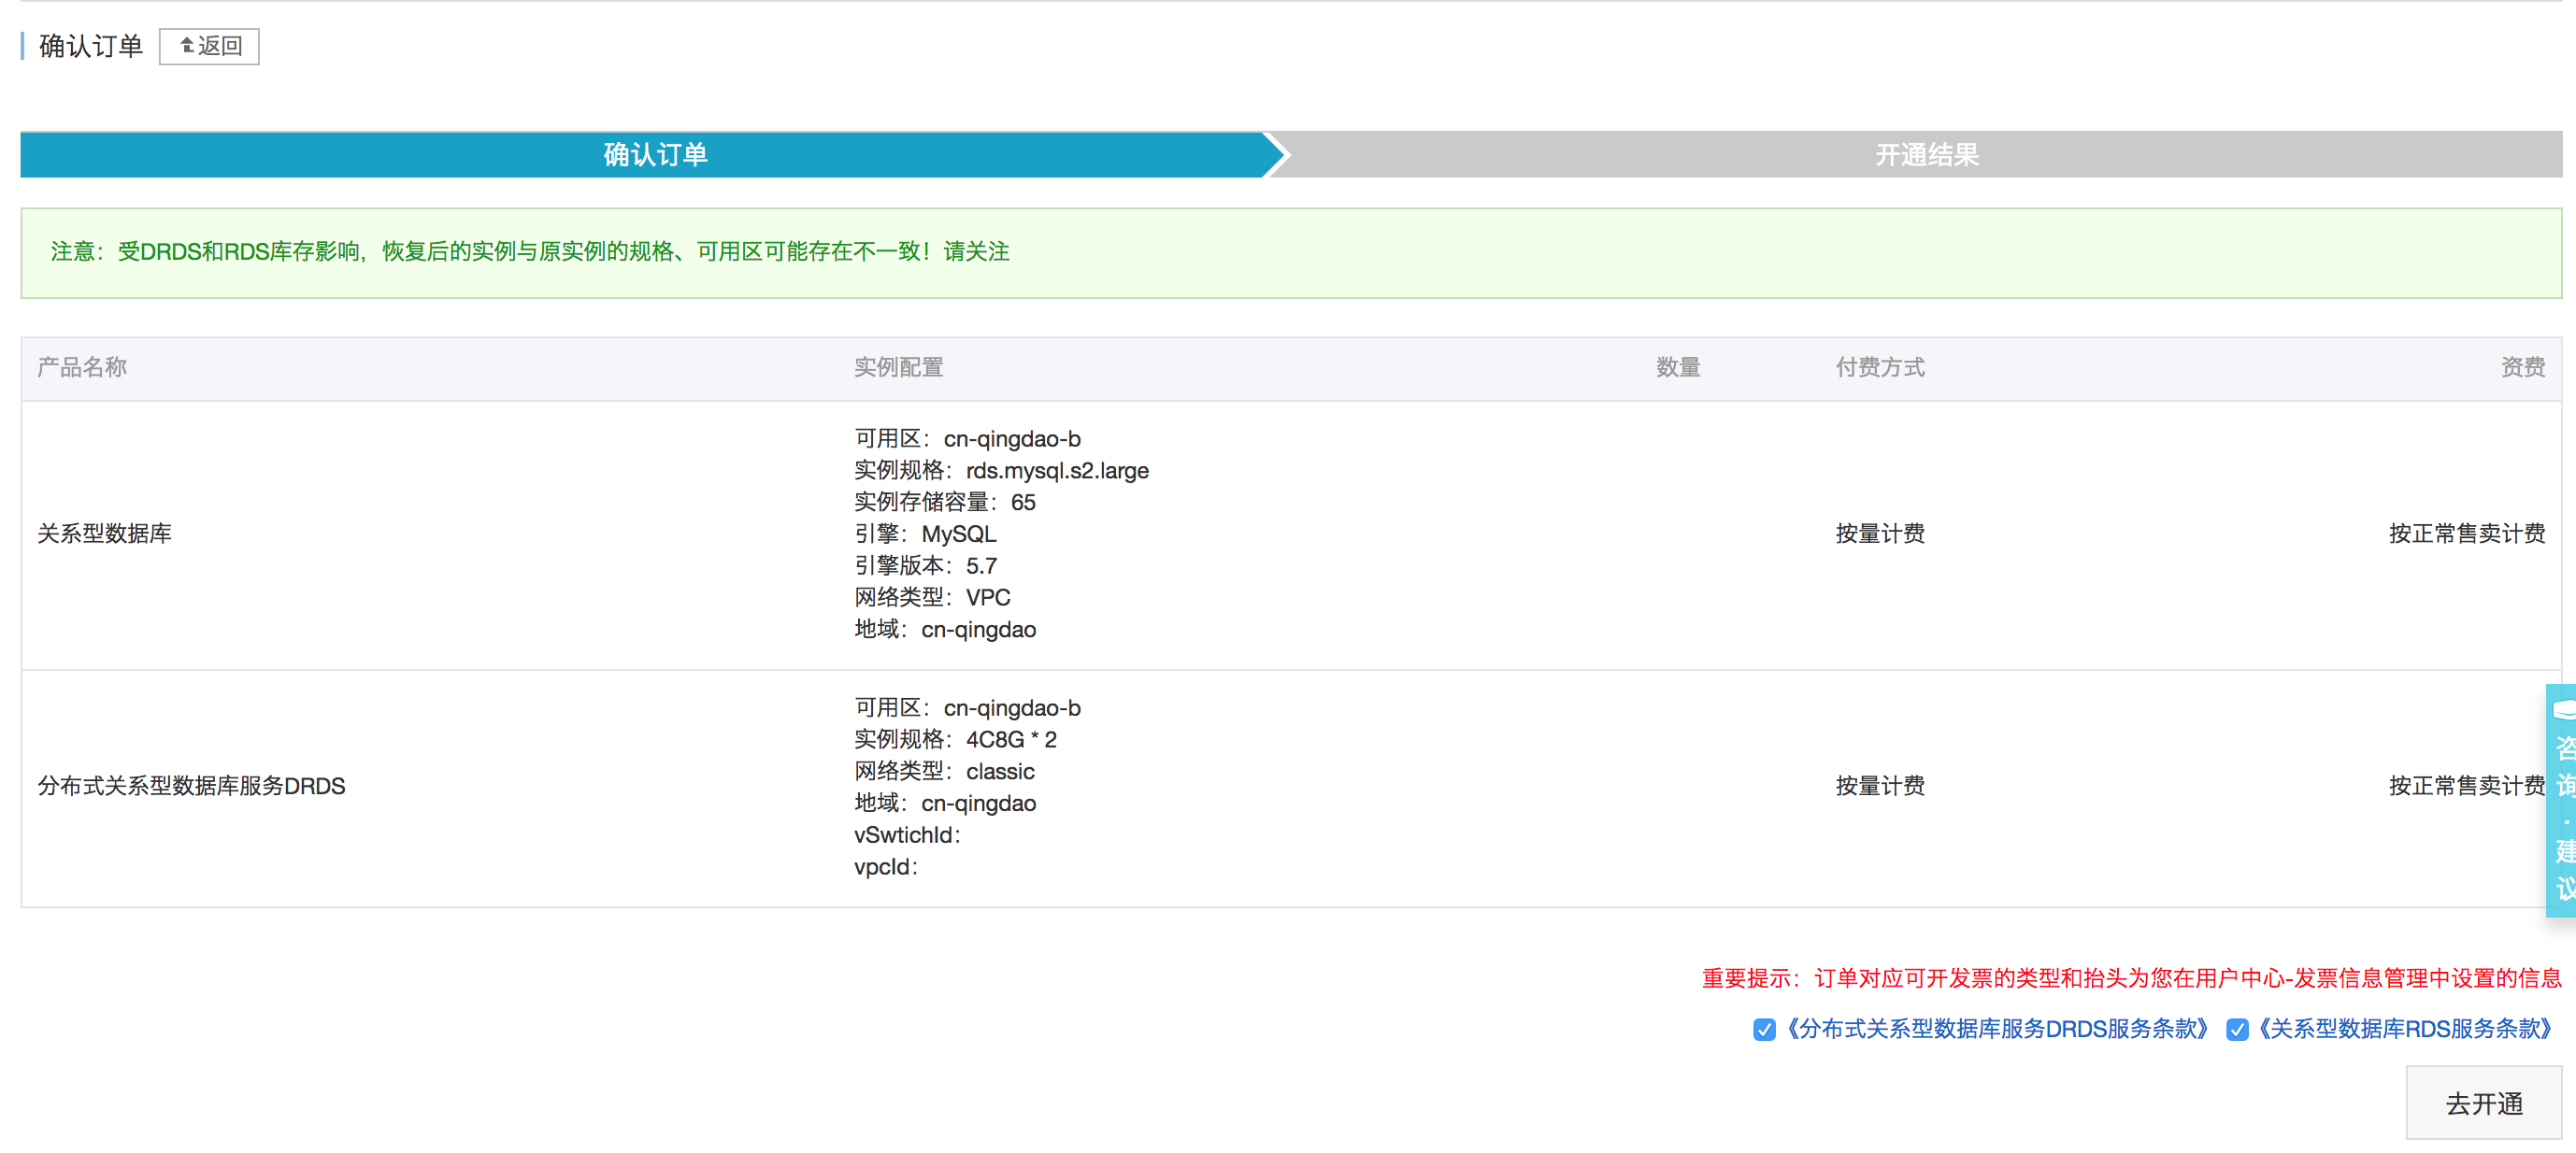The height and width of the screenshot is (1153, 2576).
Task: Click the red 重要提示 invoice notice
Action: click(x=2131, y=978)
